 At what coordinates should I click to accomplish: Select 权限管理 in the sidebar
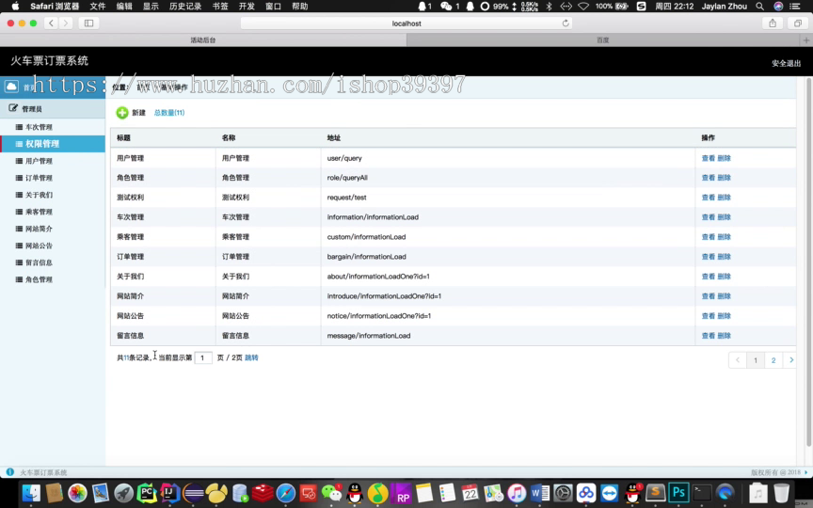click(53, 144)
